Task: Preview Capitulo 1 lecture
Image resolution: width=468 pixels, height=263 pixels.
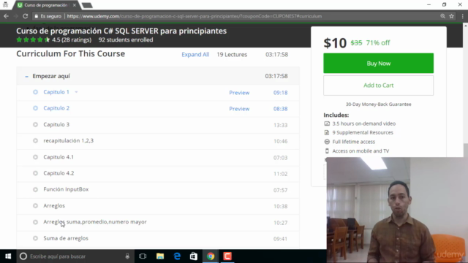Action: [x=239, y=93]
